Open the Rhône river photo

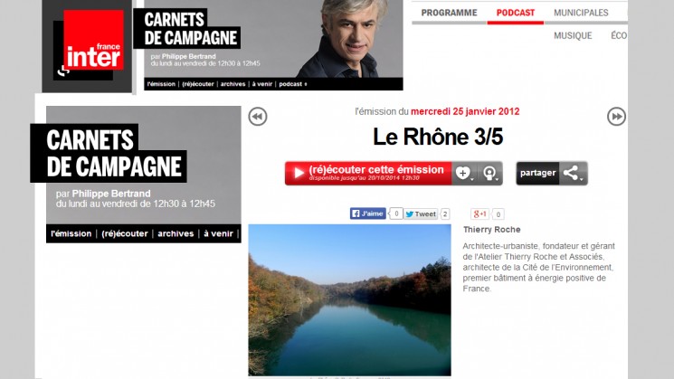pos(349,300)
